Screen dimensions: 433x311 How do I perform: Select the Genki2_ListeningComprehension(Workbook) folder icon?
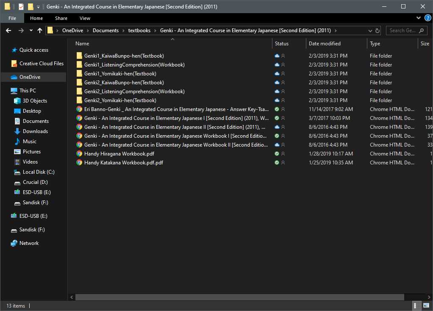coord(79,92)
